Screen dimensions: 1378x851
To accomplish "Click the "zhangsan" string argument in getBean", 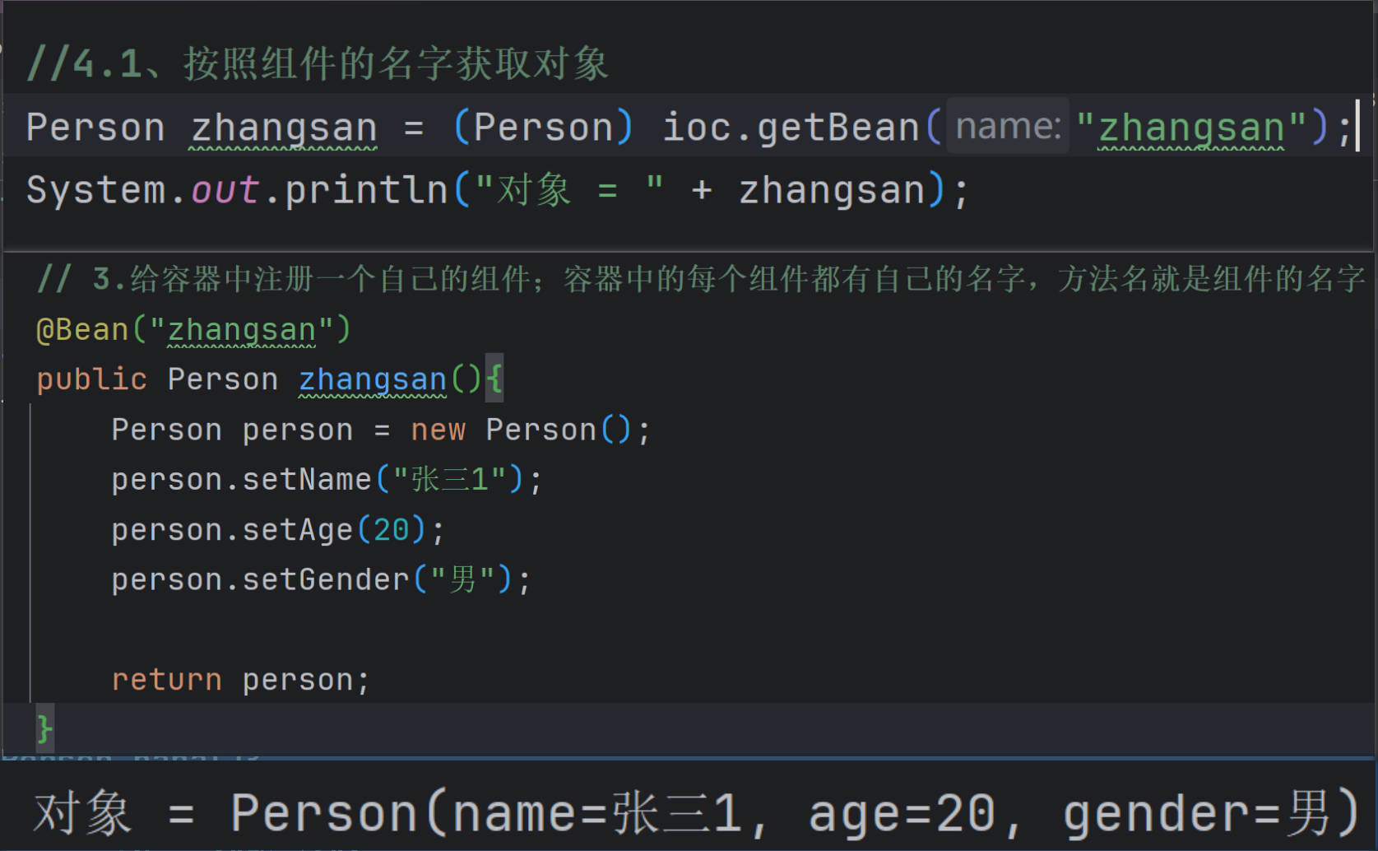I will tap(1190, 128).
